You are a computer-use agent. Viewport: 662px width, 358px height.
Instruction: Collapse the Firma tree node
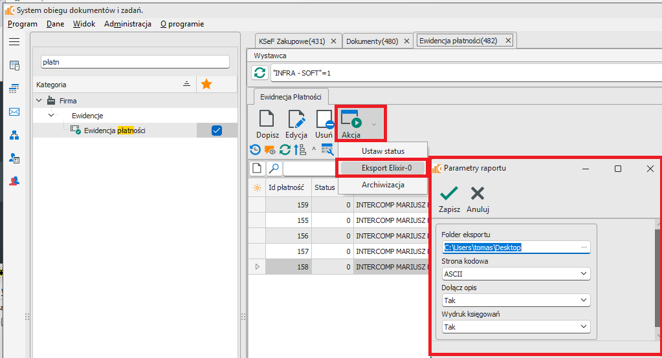39,101
